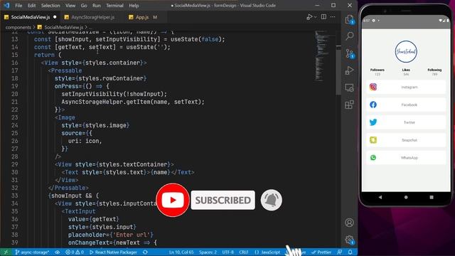Open the Extensions view
The image size is (455, 256).
pos(349,105)
